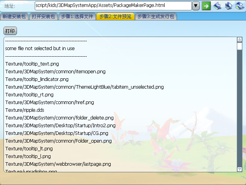Click the file list scrollbar thumb
The height and width of the screenshot is (185, 246).
click(x=239, y=46)
